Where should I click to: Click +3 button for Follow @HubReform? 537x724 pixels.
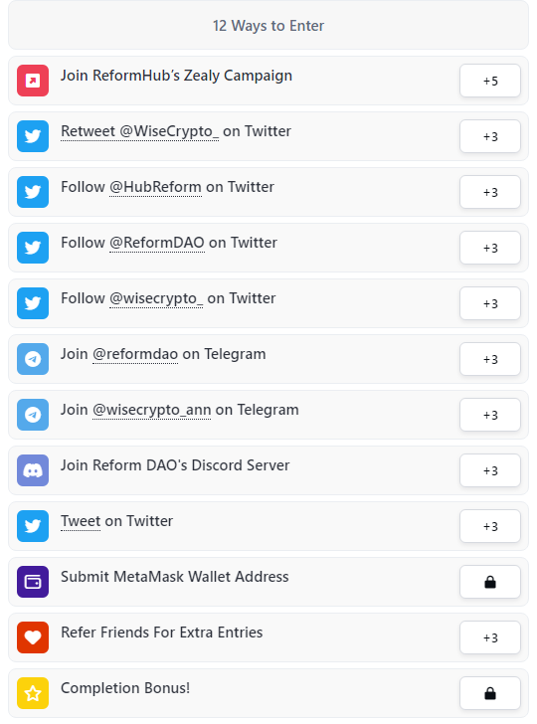tap(490, 192)
